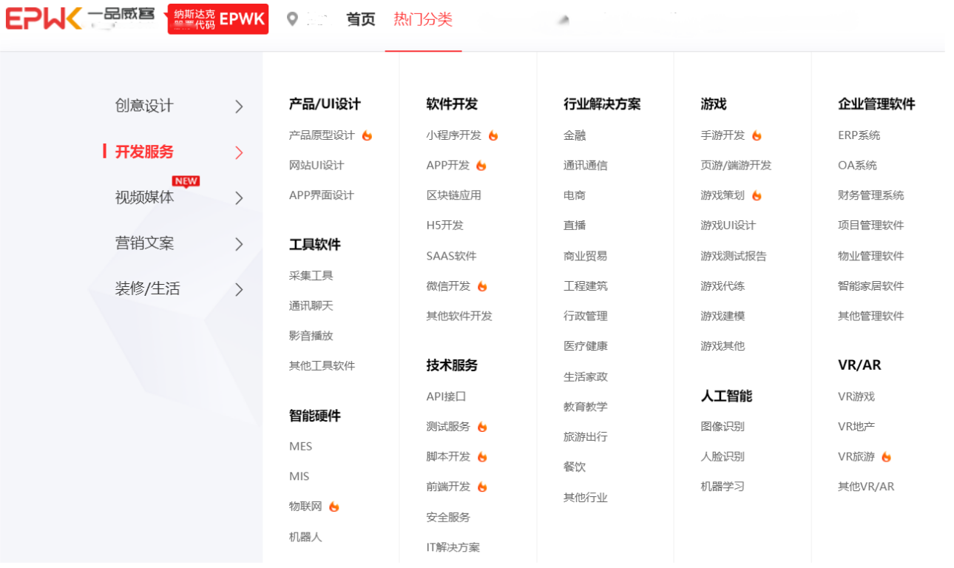Viewport: 954px width, 568px height.
Task: Click the NEW badge above 视频媒体
Action: 186,181
